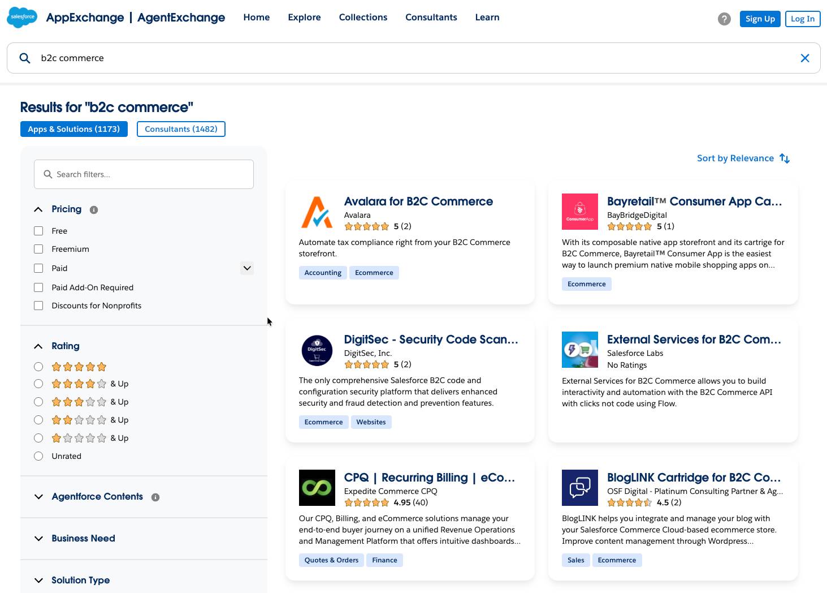
Task: Enable the Free pricing checkbox
Action: [x=38, y=231]
